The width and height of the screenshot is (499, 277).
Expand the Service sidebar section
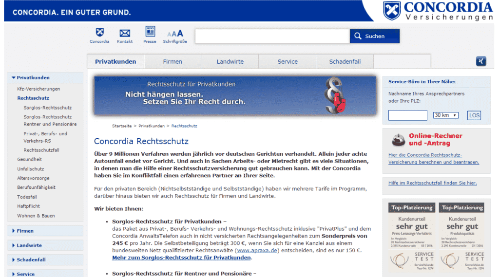[x=45, y=274]
